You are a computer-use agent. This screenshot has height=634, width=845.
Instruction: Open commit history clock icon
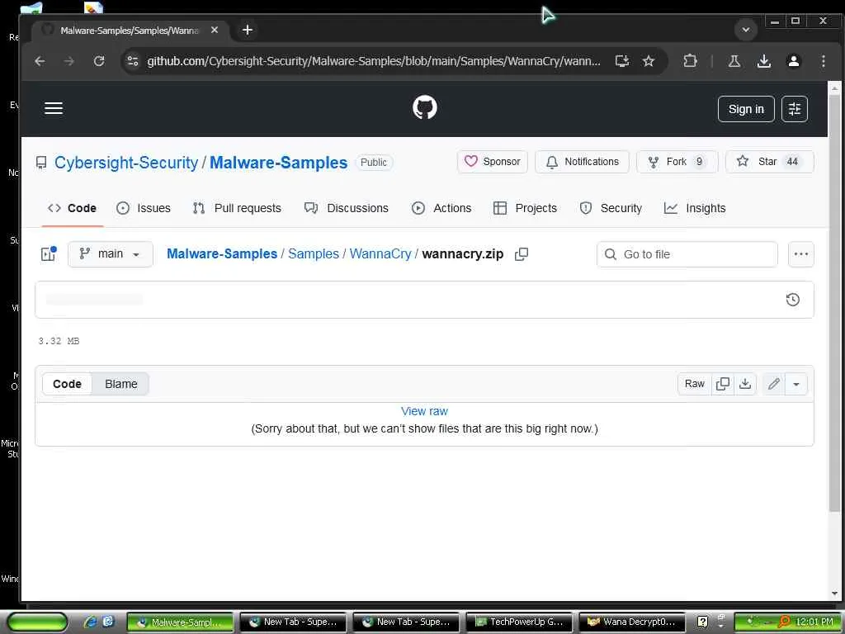tap(793, 300)
